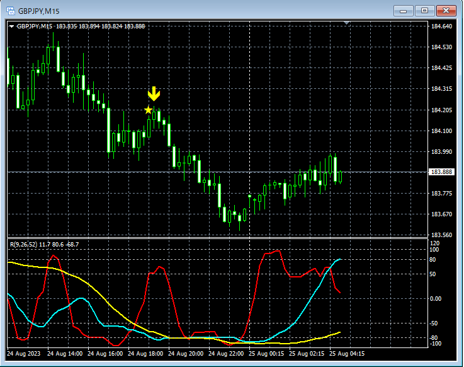The image size is (464, 367).
Task: Click the 25 Aug 02:15 time label
Action: [x=306, y=353]
